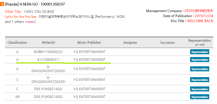Click the Writer(s) column header
The image size is (217, 104).
click(48, 43)
